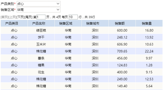The width and height of the screenshot is (163, 90).
Task: Click the 产品名称 column header
Action: pos(41,23)
